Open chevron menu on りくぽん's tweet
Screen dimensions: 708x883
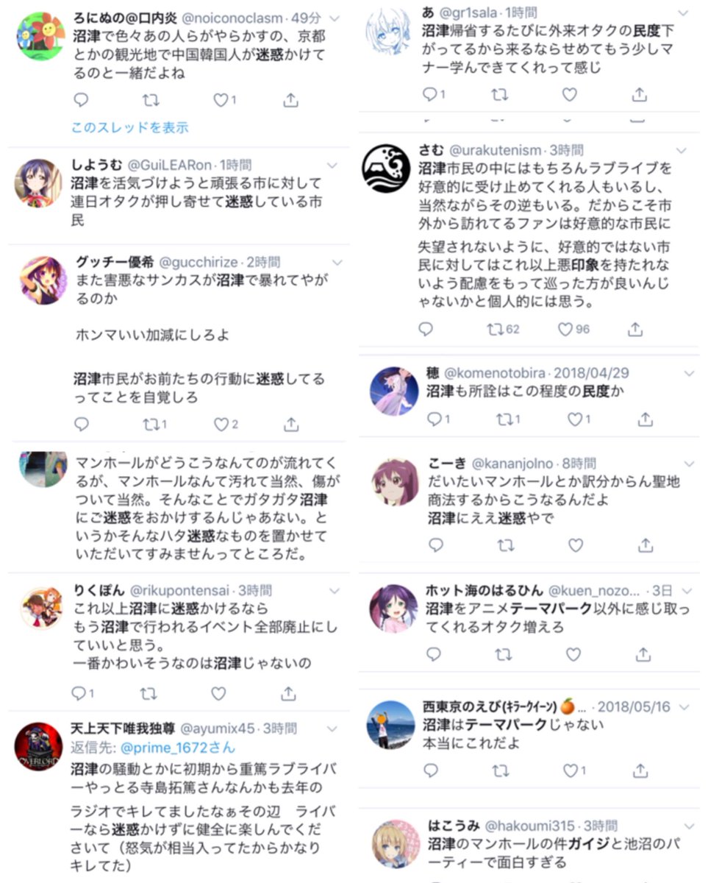pos(335,590)
